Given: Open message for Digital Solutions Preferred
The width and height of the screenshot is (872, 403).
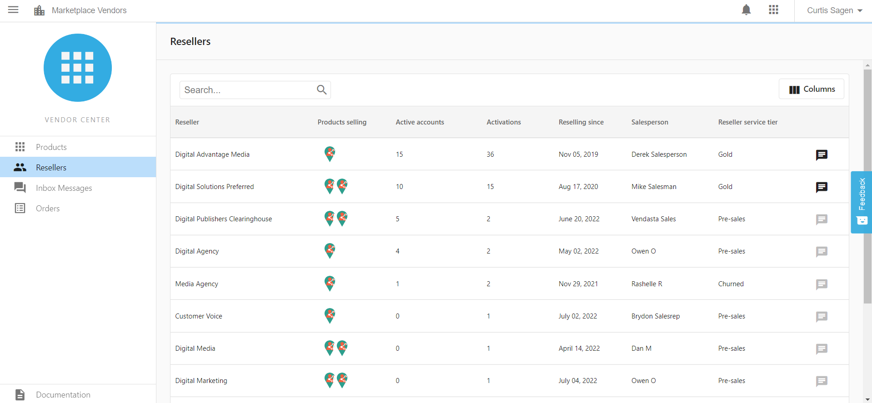Looking at the screenshot, I should point(822,187).
